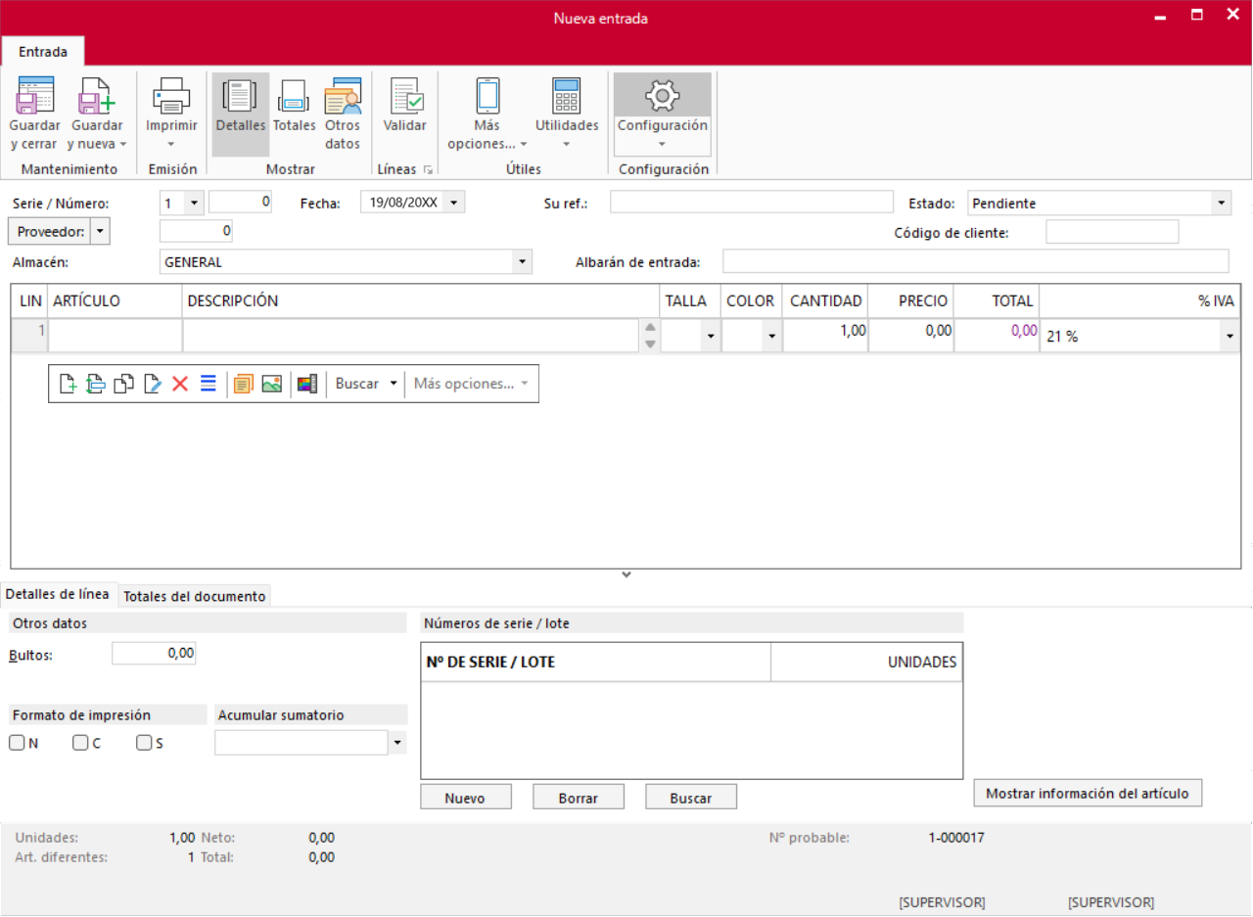Open the Acumular sumatorio dropdown

click(397, 743)
